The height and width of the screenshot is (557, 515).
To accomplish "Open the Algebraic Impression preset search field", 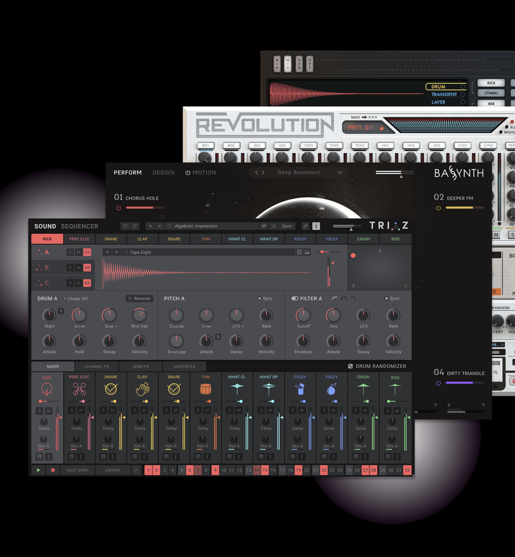I will [x=212, y=226].
